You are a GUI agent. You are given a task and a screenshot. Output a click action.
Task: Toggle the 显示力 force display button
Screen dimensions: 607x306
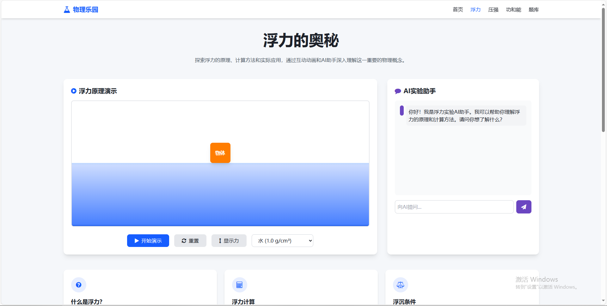pyautogui.click(x=229, y=241)
